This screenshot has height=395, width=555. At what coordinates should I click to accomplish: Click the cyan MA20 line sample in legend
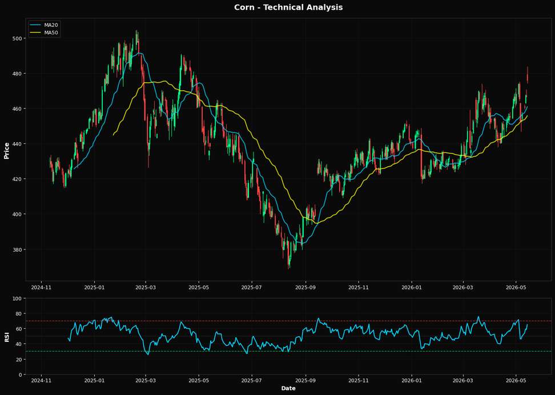[x=36, y=25]
